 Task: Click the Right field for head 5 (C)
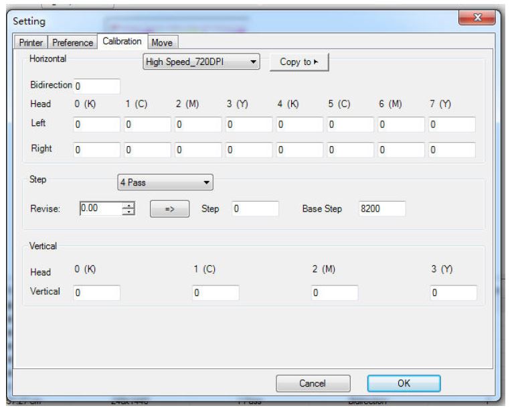351,150
